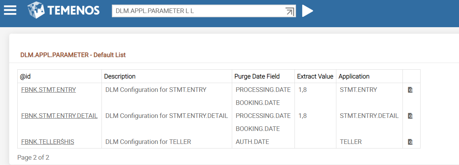Click the Extract Value column header
The width and height of the screenshot is (459, 165).
tap(315, 76)
